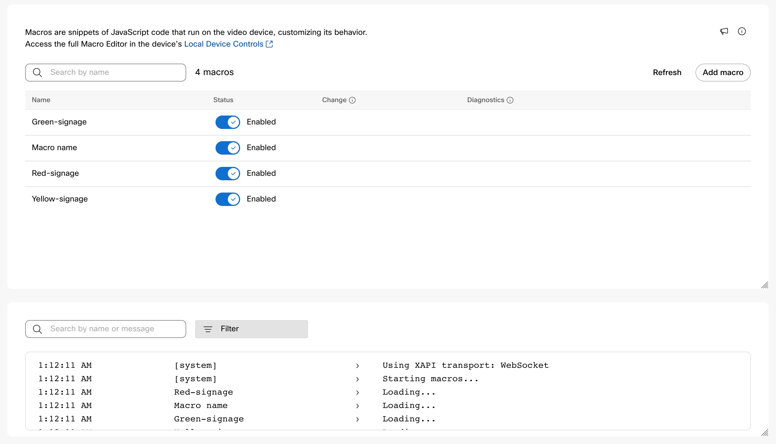Click the search icon in log search bar

(37, 328)
